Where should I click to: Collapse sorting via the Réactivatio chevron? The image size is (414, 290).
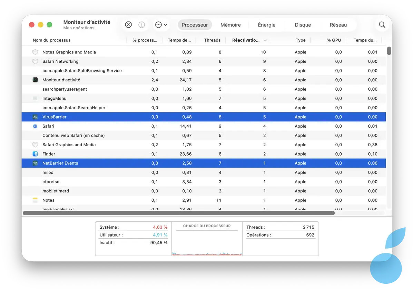pyautogui.click(x=265, y=40)
